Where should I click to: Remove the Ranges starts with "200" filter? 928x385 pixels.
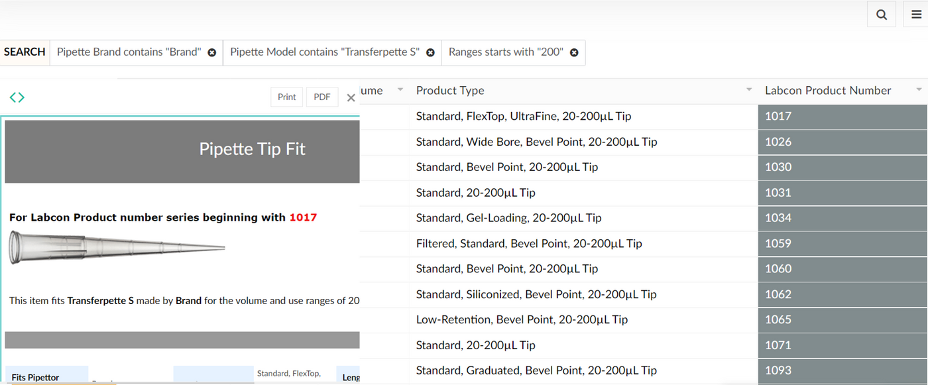(x=574, y=52)
